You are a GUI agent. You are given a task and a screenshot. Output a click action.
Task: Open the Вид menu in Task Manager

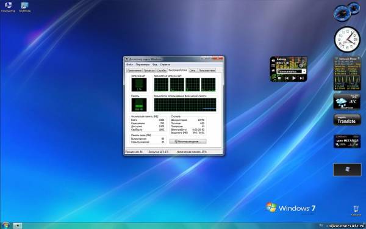154,65
